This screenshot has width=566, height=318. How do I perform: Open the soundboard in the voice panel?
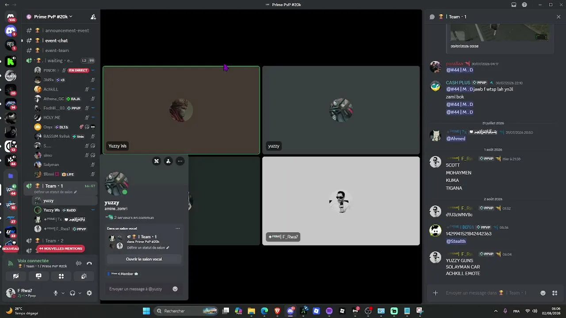(x=84, y=276)
